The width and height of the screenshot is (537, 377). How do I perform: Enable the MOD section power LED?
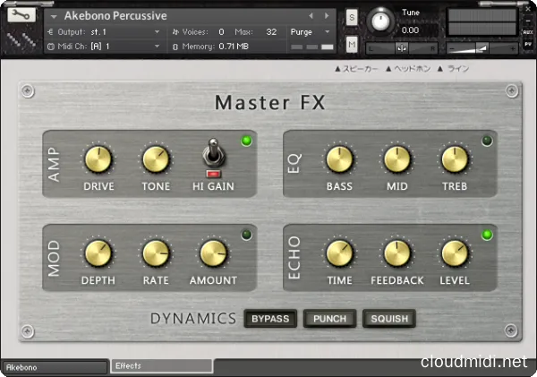(246, 235)
